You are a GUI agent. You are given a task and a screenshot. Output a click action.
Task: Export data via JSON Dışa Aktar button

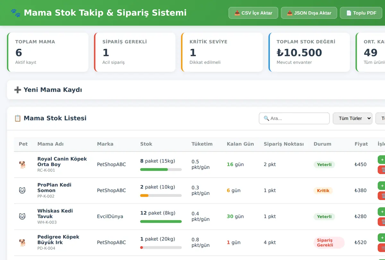pyautogui.click(x=309, y=13)
